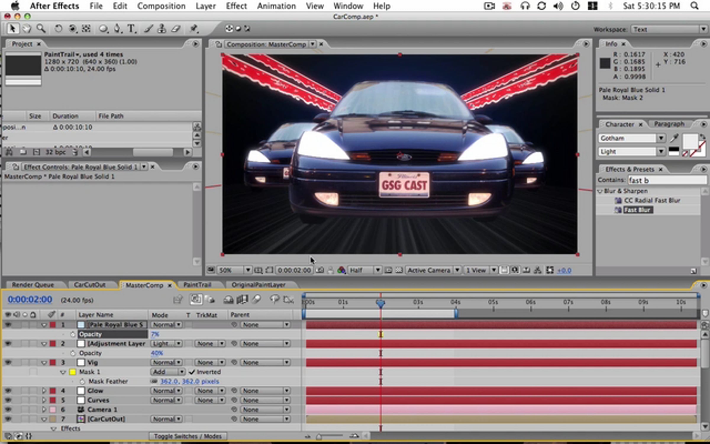Select the Pen tool

pyautogui.click(x=118, y=29)
